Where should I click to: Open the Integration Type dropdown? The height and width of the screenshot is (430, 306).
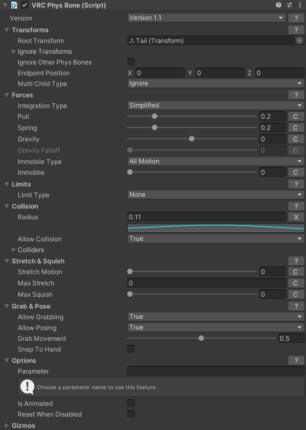216,105
